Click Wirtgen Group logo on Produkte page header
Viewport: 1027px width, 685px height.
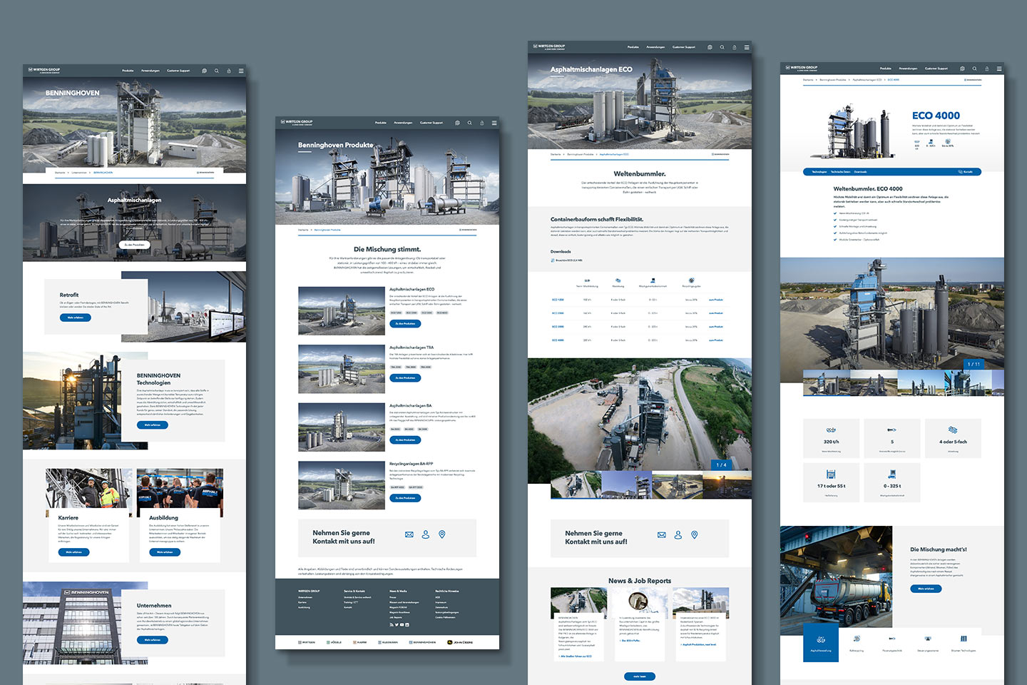(297, 122)
